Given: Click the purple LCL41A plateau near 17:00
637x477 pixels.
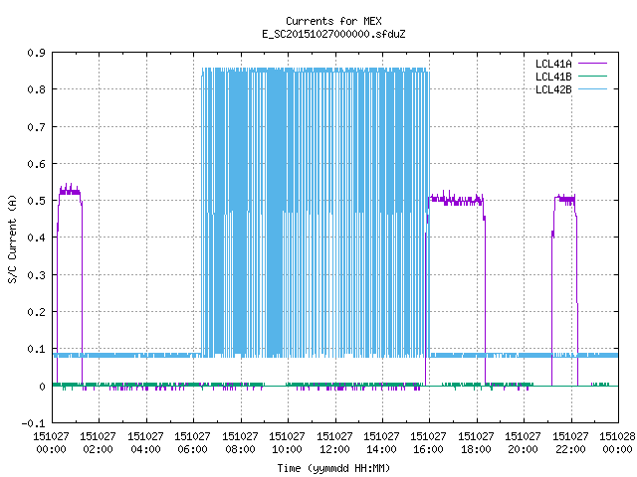Looking at the screenshot, I should (456, 200).
